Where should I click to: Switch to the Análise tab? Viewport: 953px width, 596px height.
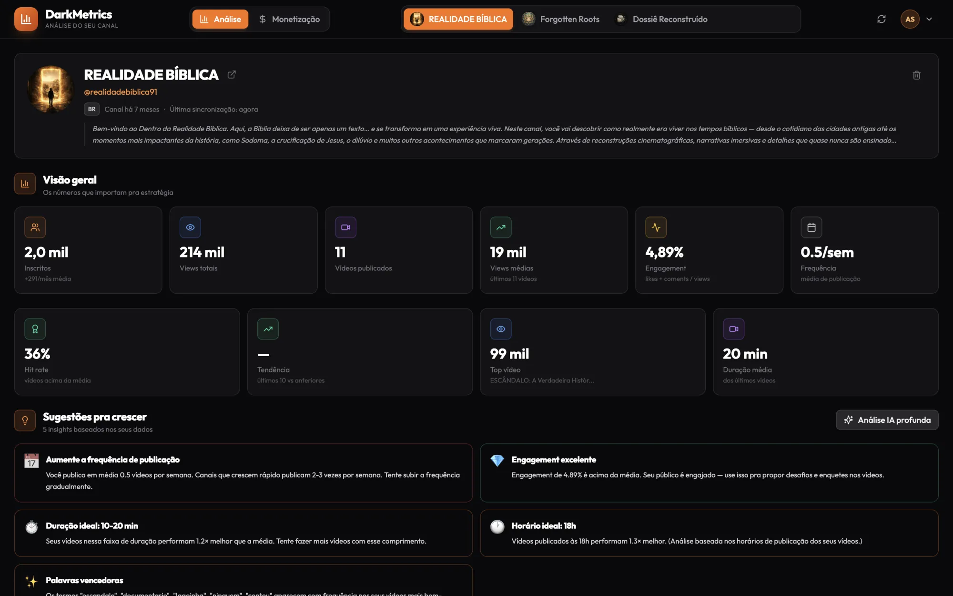(220, 19)
